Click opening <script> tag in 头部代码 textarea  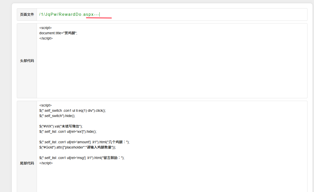coord(45,28)
